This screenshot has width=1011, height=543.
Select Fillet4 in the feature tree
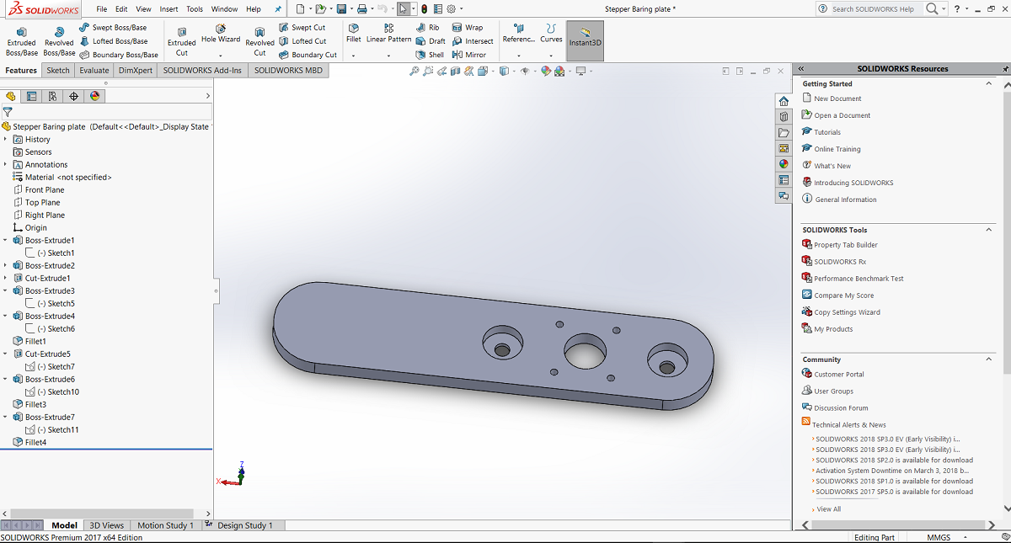(35, 442)
